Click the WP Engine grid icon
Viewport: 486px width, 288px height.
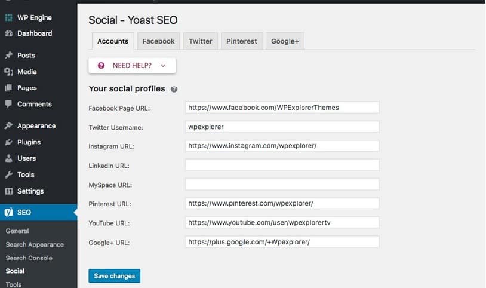click(x=9, y=18)
